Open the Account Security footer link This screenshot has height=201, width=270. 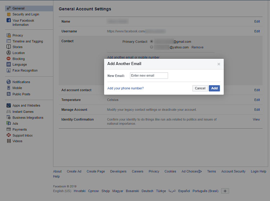point(233,171)
